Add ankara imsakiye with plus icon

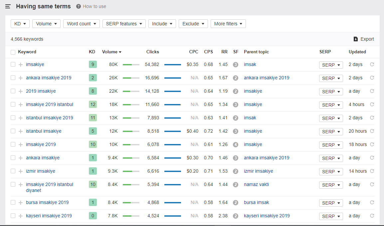pyautogui.click(x=21, y=158)
